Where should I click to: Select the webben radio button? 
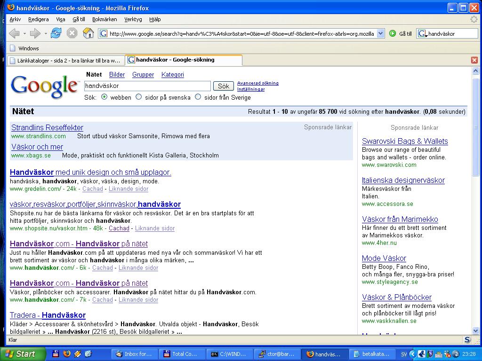tap(104, 97)
